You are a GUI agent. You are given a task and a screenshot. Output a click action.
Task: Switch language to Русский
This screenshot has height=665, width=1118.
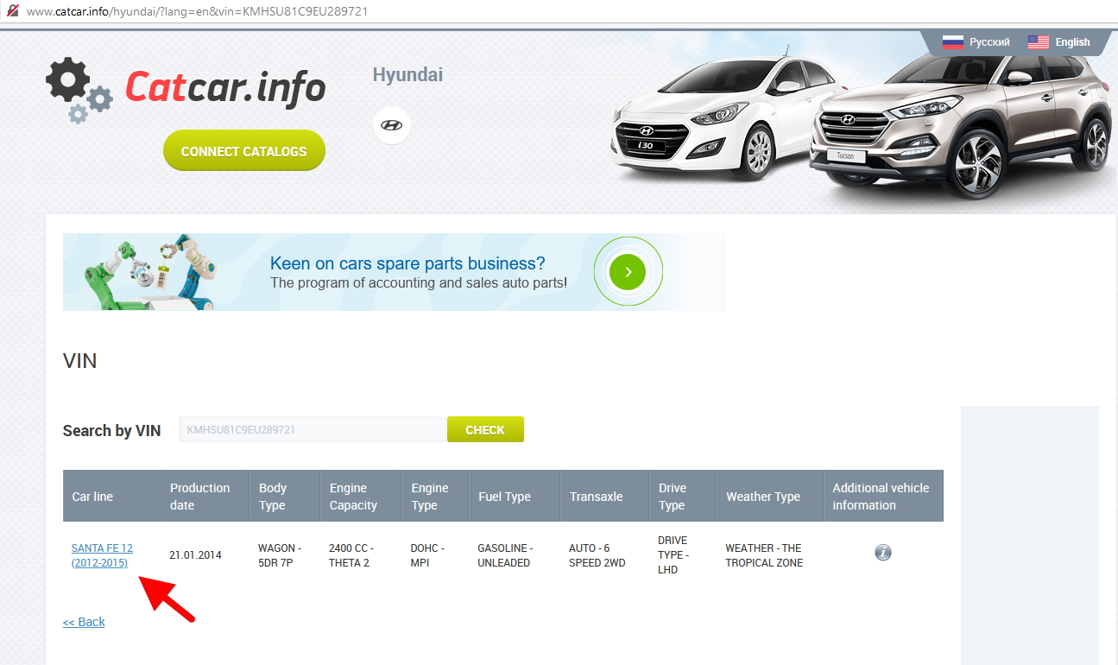(989, 42)
